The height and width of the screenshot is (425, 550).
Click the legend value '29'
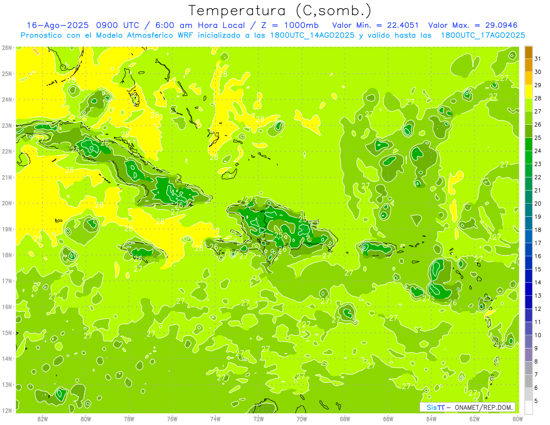click(x=538, y=85)
